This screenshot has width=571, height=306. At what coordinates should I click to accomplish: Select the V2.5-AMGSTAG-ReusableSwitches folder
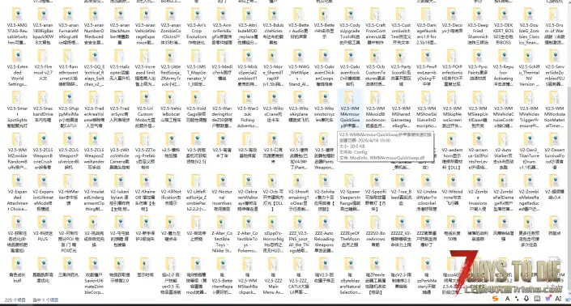point(17,26)
